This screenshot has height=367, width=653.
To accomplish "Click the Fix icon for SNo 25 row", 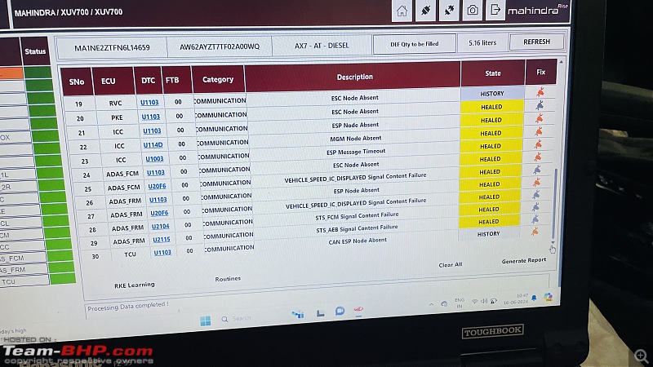I will pos(537,170).
